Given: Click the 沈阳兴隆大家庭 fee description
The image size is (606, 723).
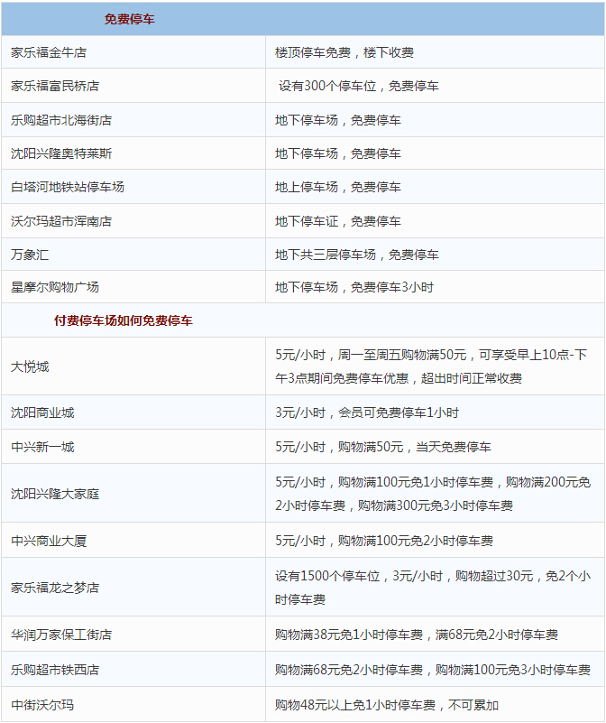Looking at the screenshot, I should [433, 494].
